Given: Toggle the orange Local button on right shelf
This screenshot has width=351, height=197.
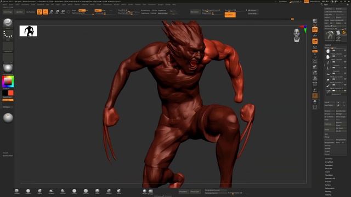Looking at the screenshot, I should tap(315, 41).
